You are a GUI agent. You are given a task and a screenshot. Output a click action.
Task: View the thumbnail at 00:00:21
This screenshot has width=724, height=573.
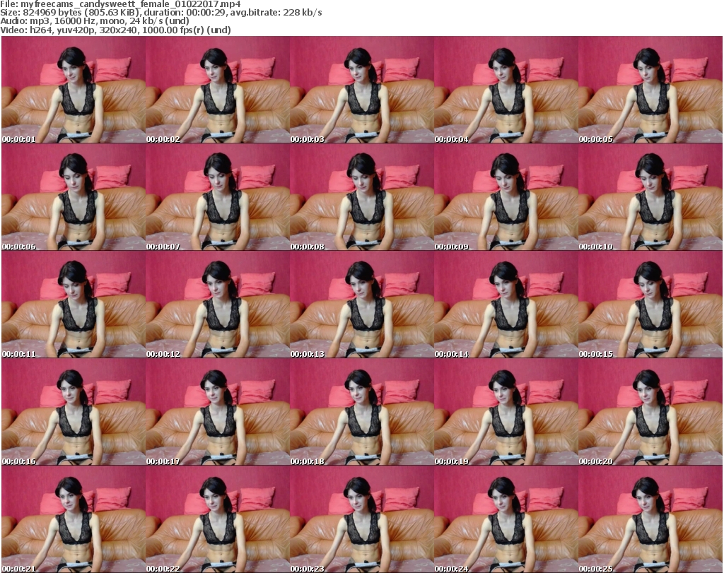pos(74,519)
